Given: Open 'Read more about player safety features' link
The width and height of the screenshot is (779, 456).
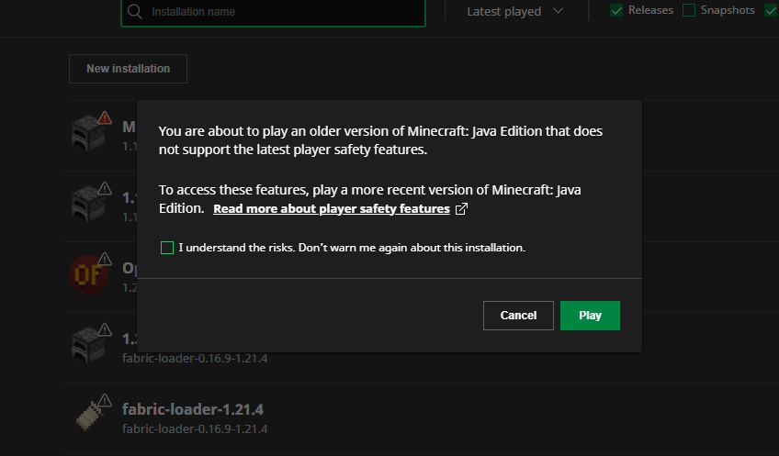Looking at the screenshot, I should point(332,209).
